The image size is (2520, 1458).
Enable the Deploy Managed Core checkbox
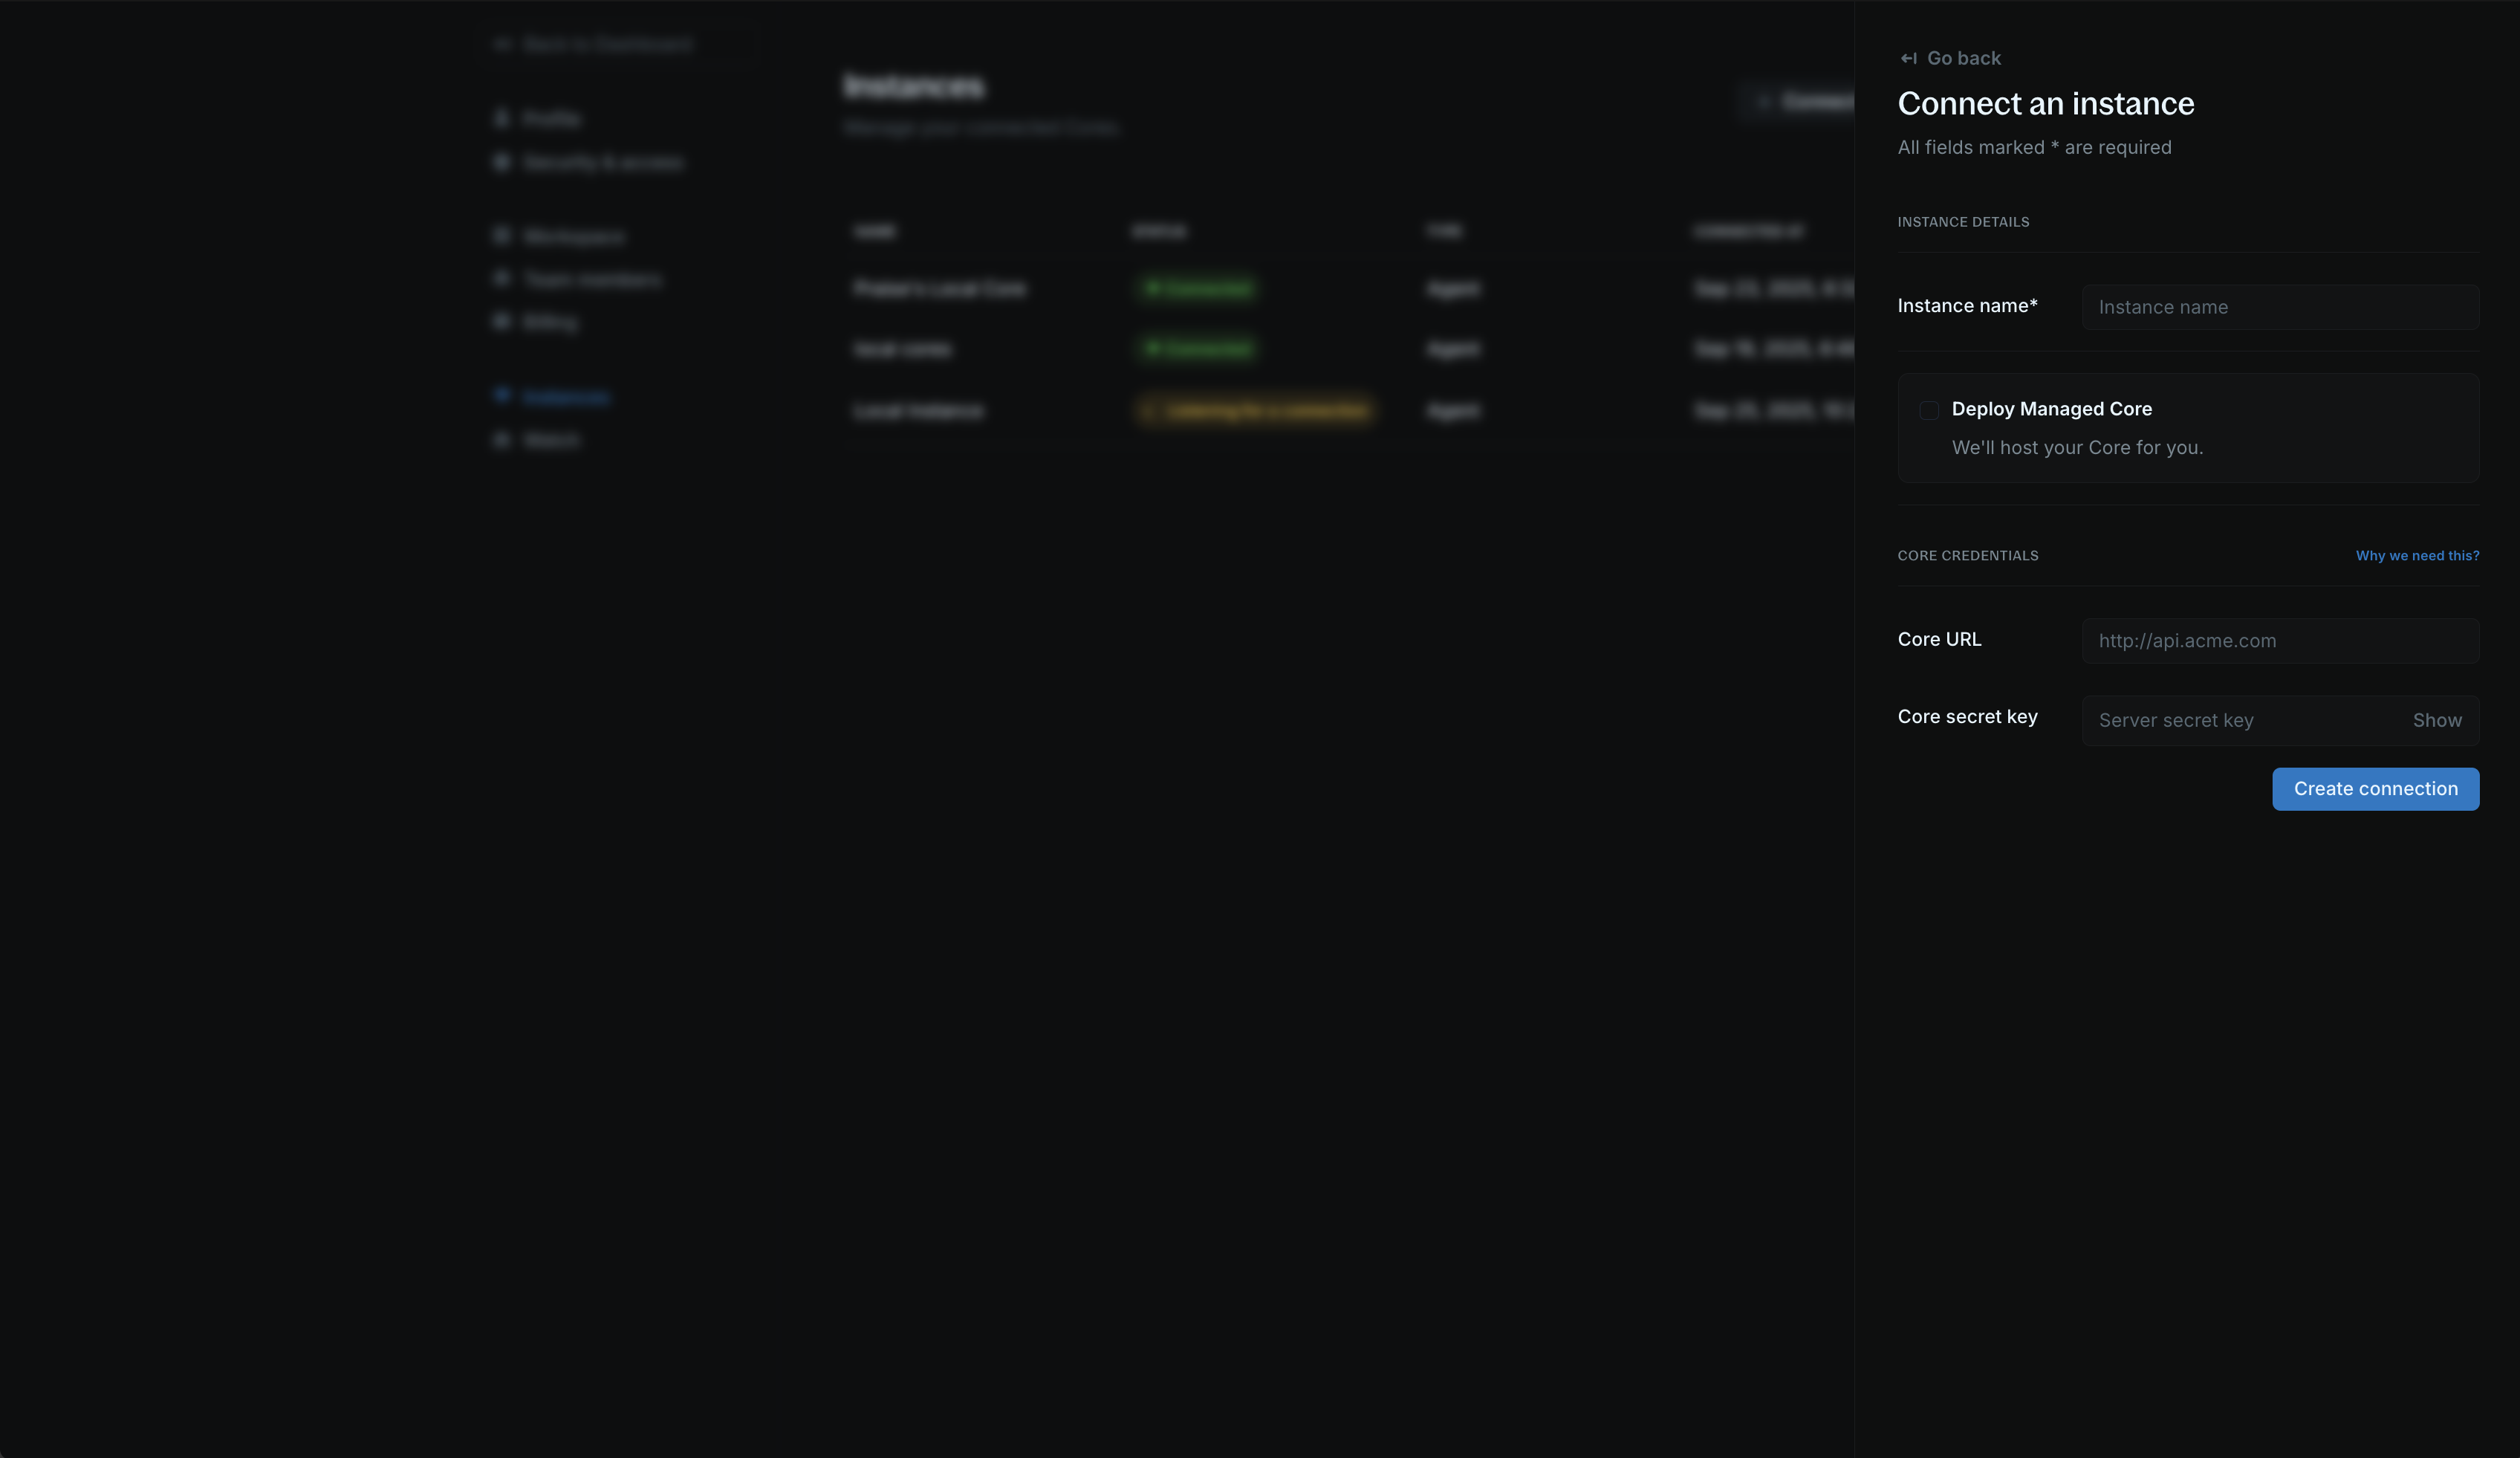pyautogui.click(x=1929, y=410)
